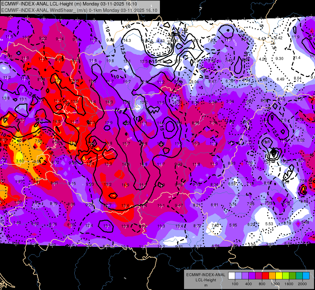
Task: Click the wind shear value 5.85
Action: coord(233,225)
